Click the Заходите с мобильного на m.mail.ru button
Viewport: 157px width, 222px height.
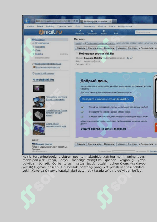[106, 99]
